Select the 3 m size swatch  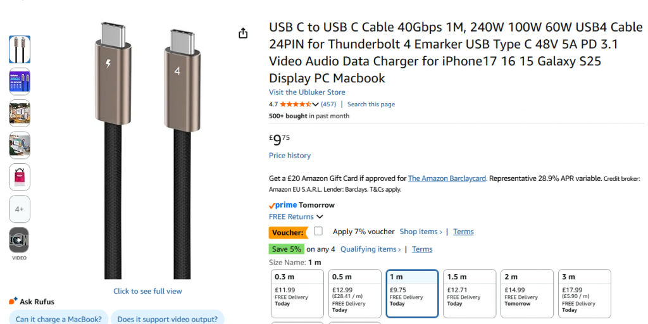(585, 293)
